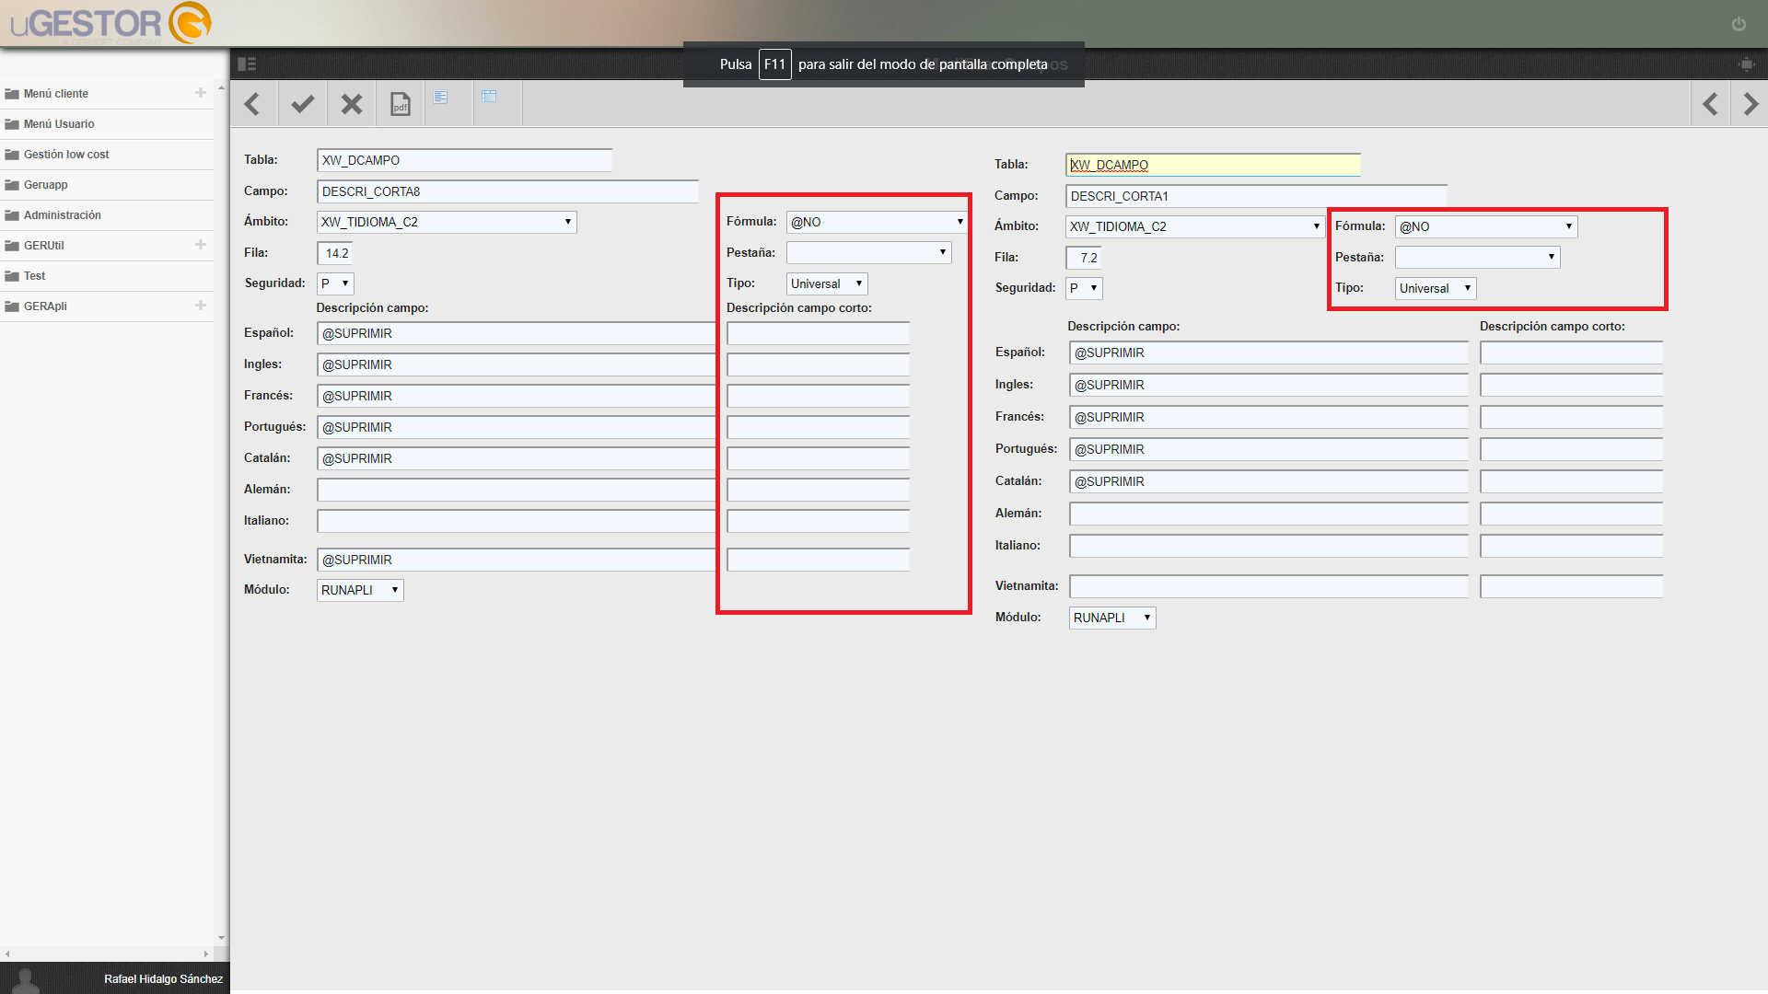Open Seguridad dropdown in left form

335,283
